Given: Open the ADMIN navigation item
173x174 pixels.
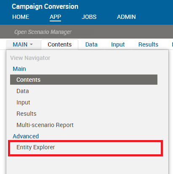Looking at the screenshot, I should 126,17.
